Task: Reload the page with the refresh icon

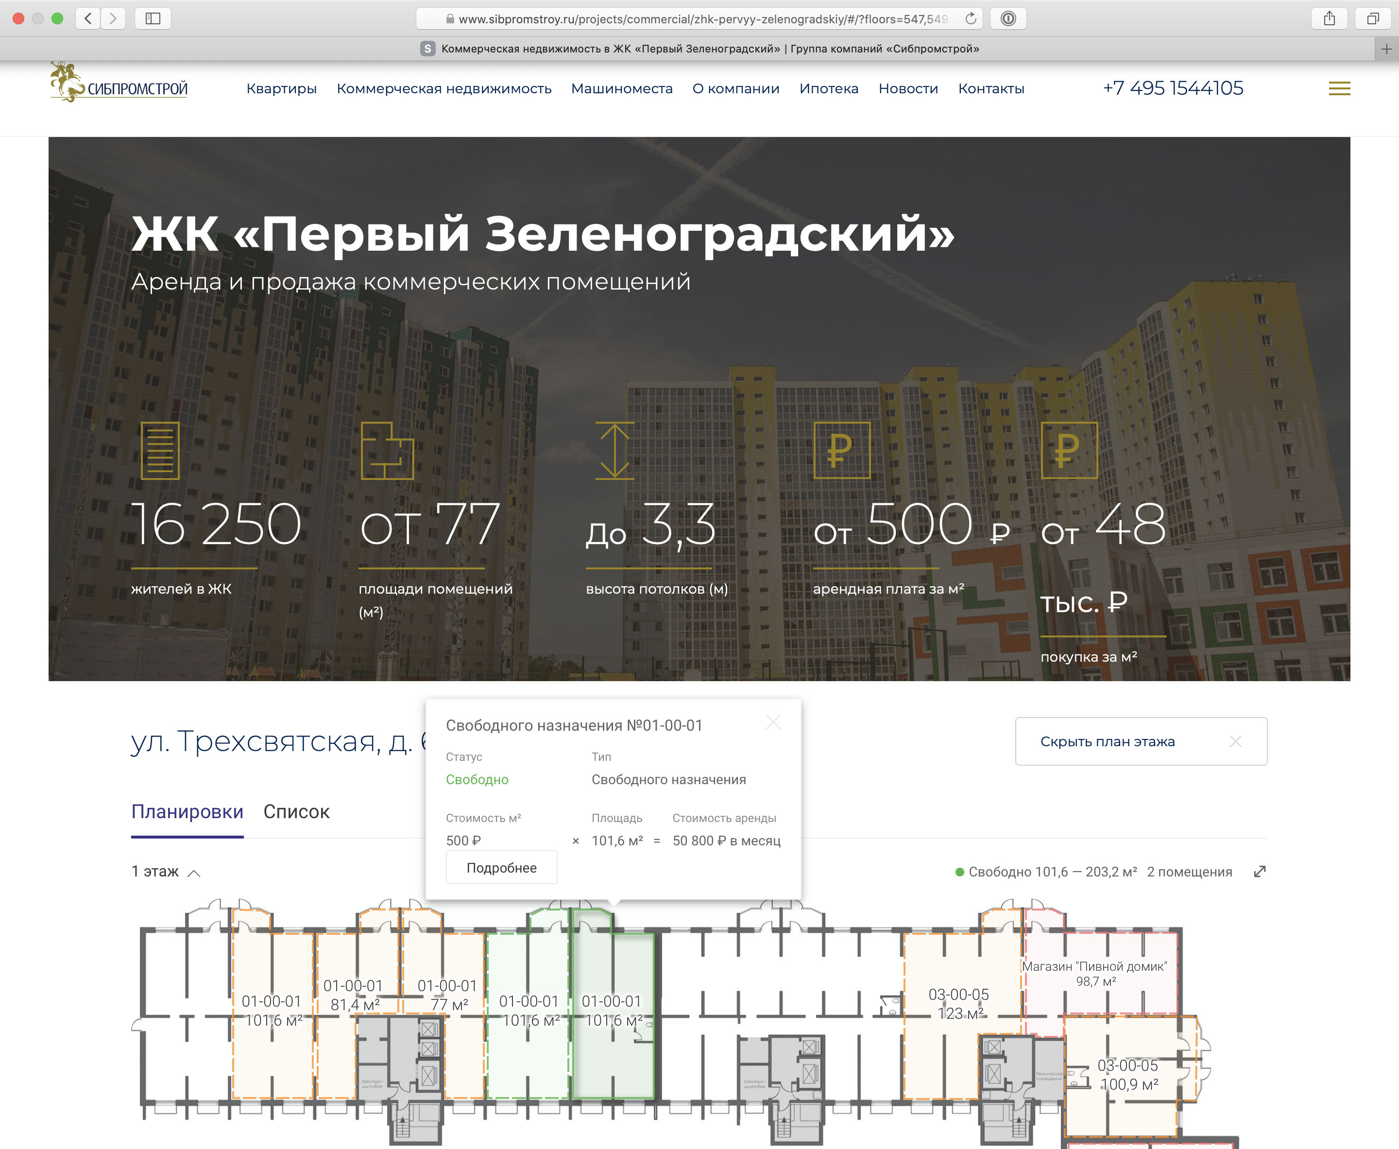Action: tap(971, 18)
